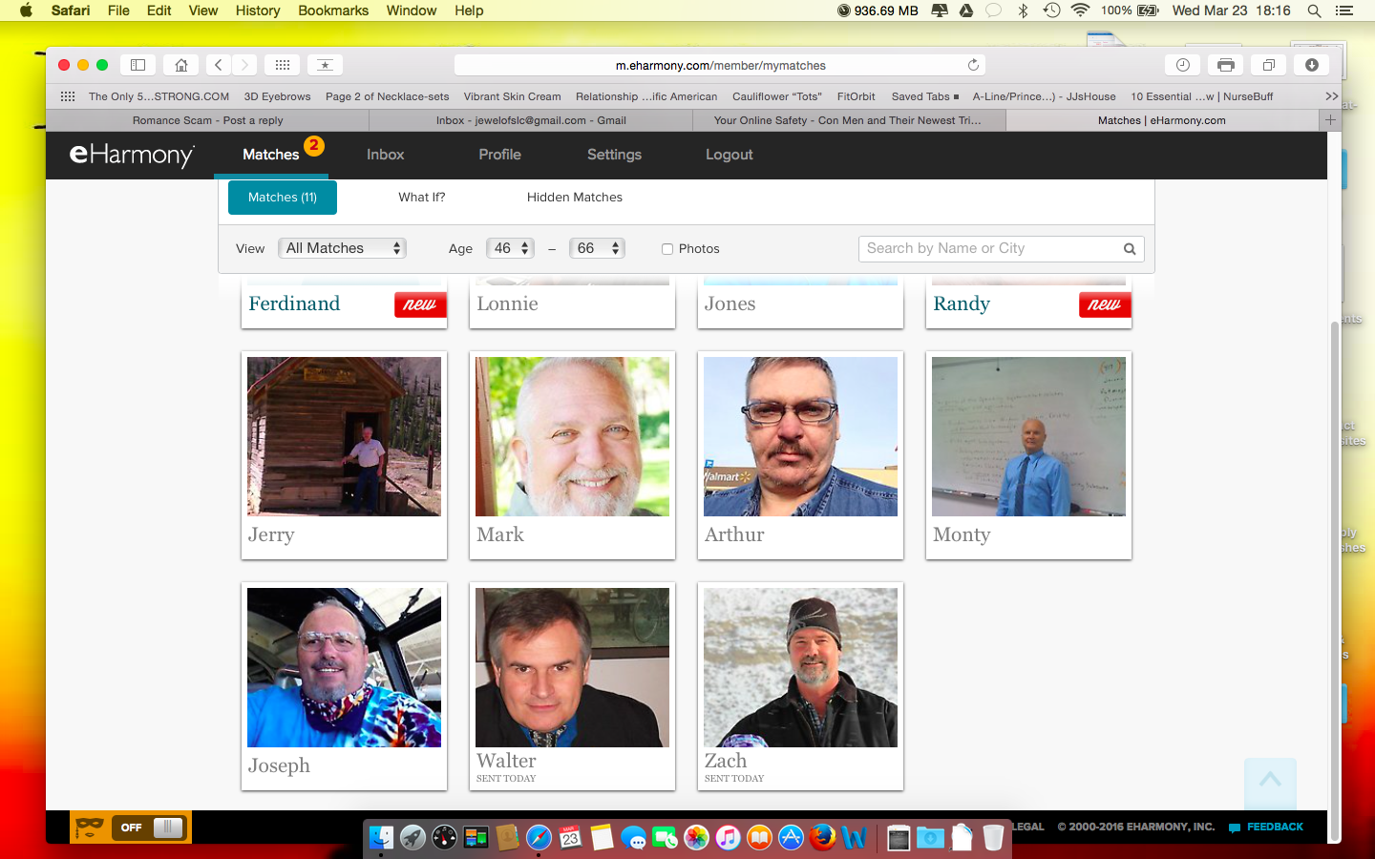Open Calendar in the Dock

[570, 838]
